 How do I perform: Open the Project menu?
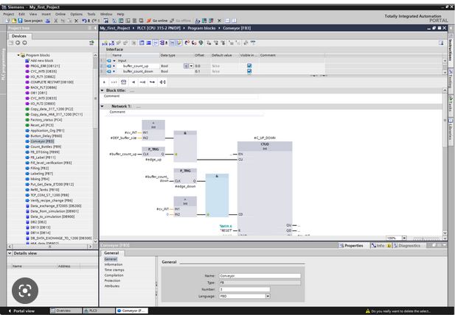click(x=8, y=14)
